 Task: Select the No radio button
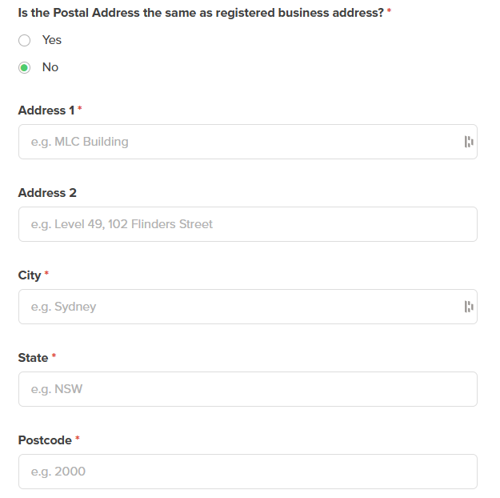click(x=25, y=67)
